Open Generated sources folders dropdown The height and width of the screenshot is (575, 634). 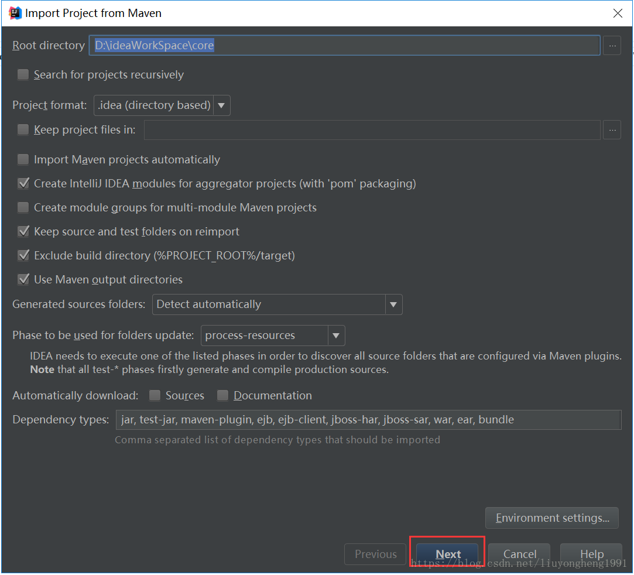click(x=277, y=304)
